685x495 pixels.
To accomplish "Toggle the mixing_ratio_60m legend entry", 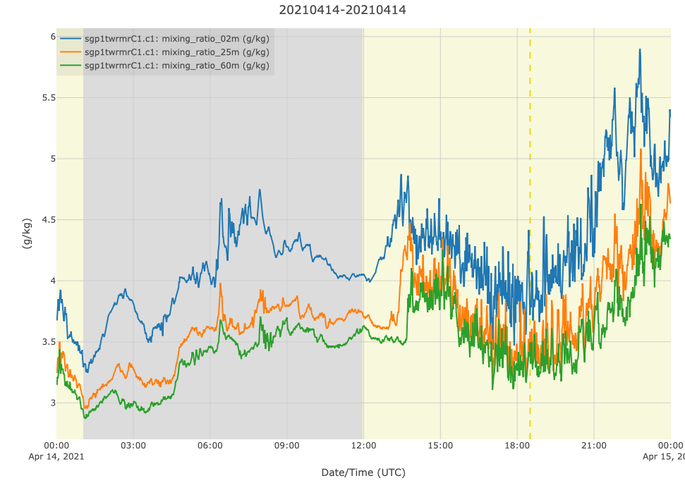I will click(x=165, y=66).
